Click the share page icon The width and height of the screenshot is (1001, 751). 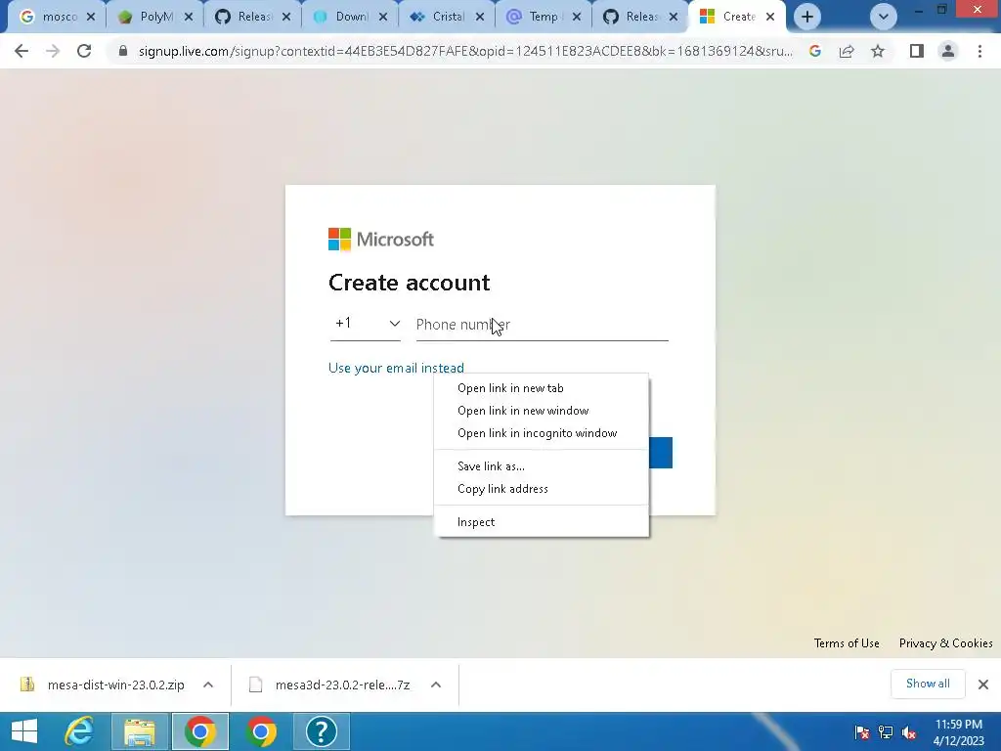pos(847,51)
